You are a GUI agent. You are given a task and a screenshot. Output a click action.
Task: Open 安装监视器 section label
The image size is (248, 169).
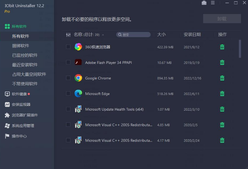pyautogui.click(x=21, y=104)
